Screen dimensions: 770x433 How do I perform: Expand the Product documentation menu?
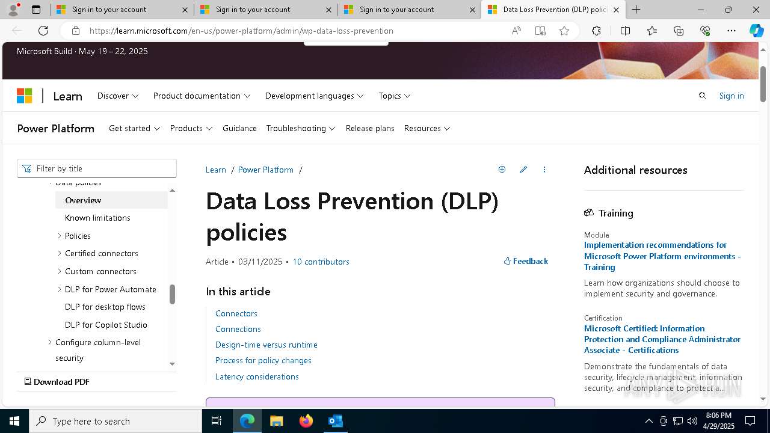click(202, 96)
